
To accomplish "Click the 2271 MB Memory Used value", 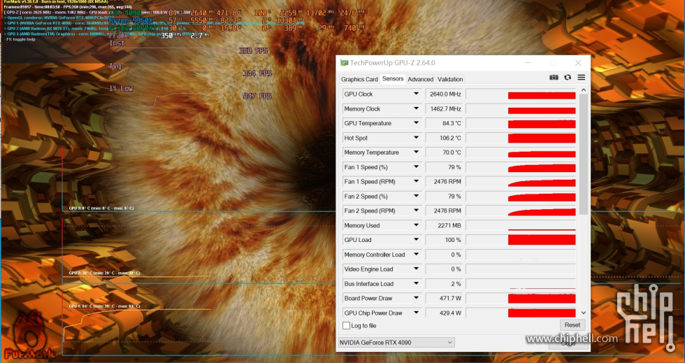I will [x=445, y=225].
